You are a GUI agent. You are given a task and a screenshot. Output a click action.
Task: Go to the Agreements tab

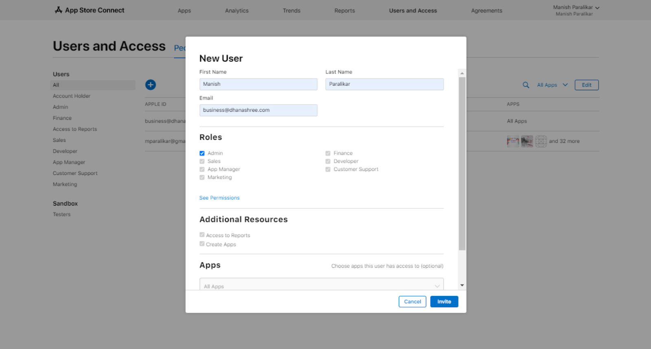487,11
